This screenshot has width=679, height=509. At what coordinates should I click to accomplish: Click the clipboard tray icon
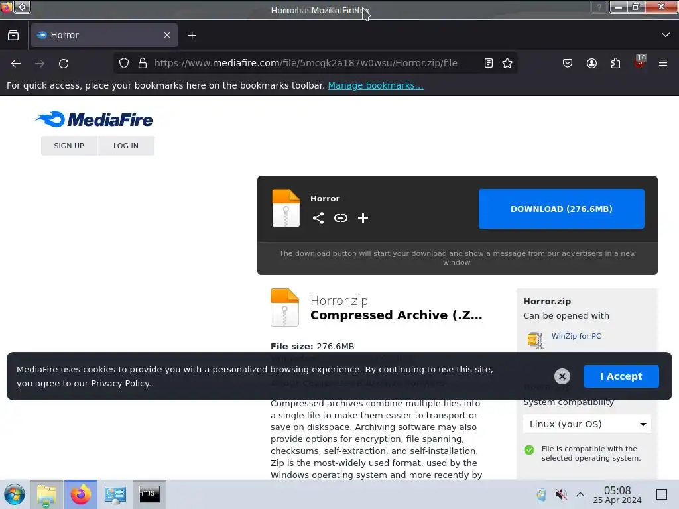click(541, 494)
